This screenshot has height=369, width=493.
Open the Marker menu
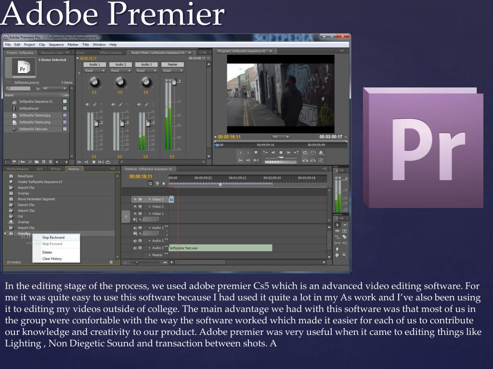73,45
